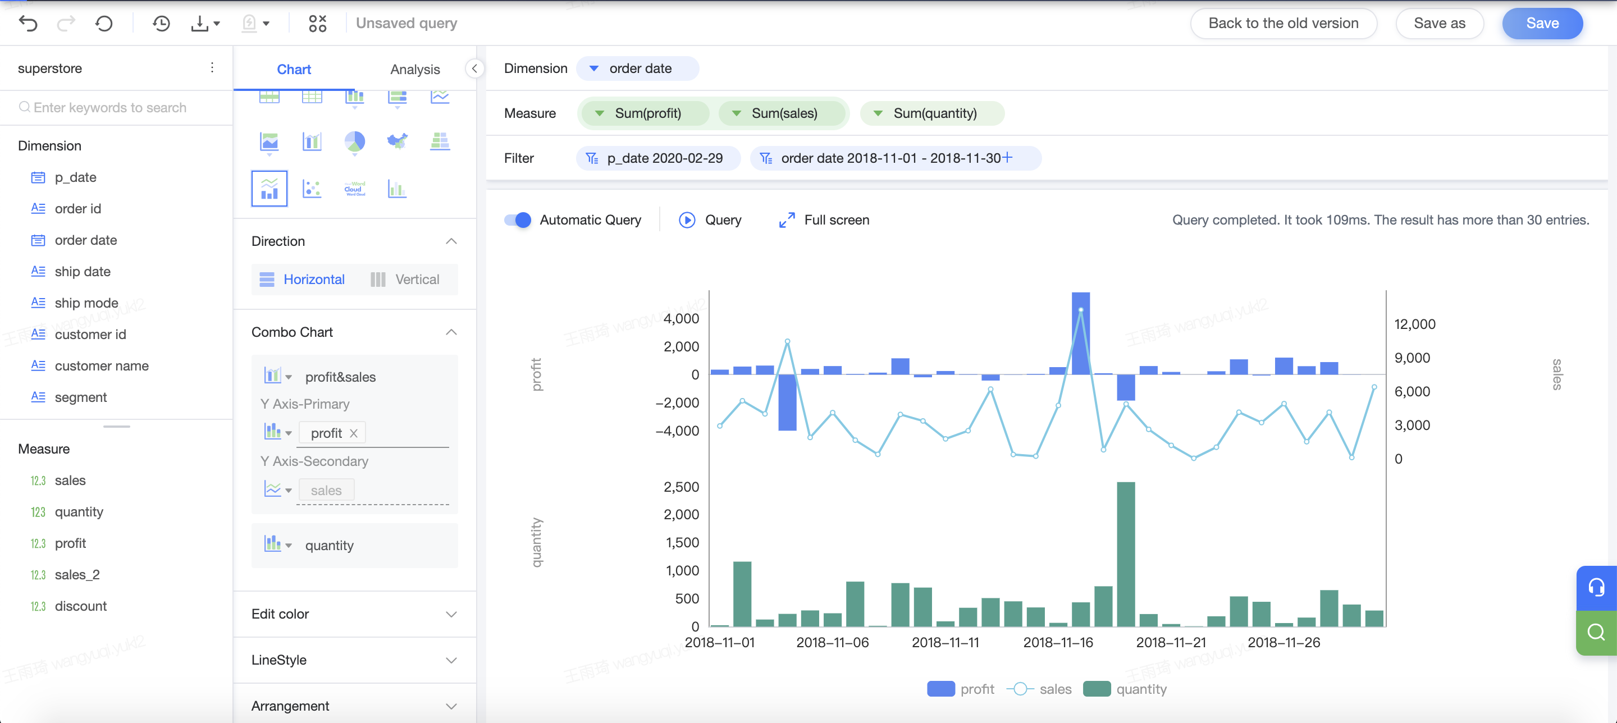Open profit&sales chart type dropdown
1617x723 pixels.
[x=277, y=376]
